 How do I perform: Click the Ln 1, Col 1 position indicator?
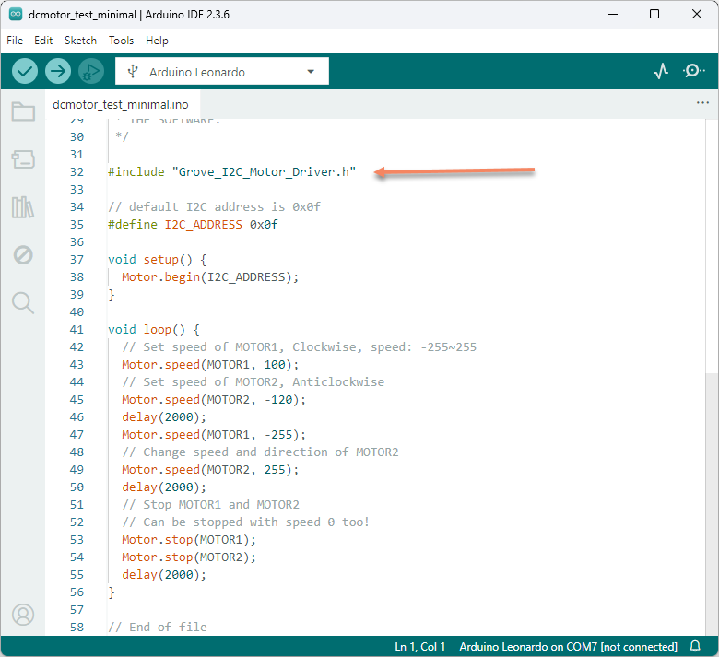[419, 647]
